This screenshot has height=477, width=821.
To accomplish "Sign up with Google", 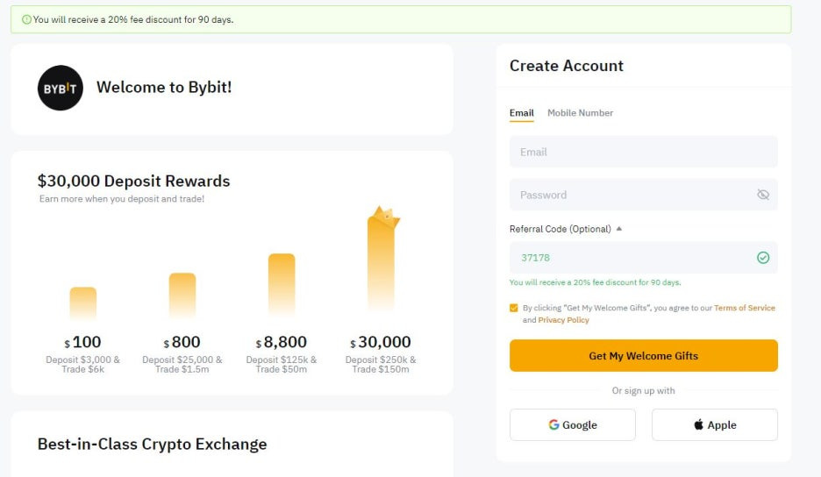I will [x=572, y=424].
